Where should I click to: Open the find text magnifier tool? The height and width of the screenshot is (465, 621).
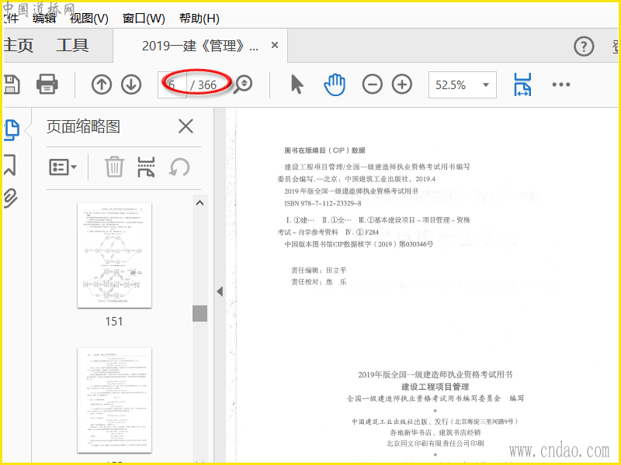coord(243,84)
